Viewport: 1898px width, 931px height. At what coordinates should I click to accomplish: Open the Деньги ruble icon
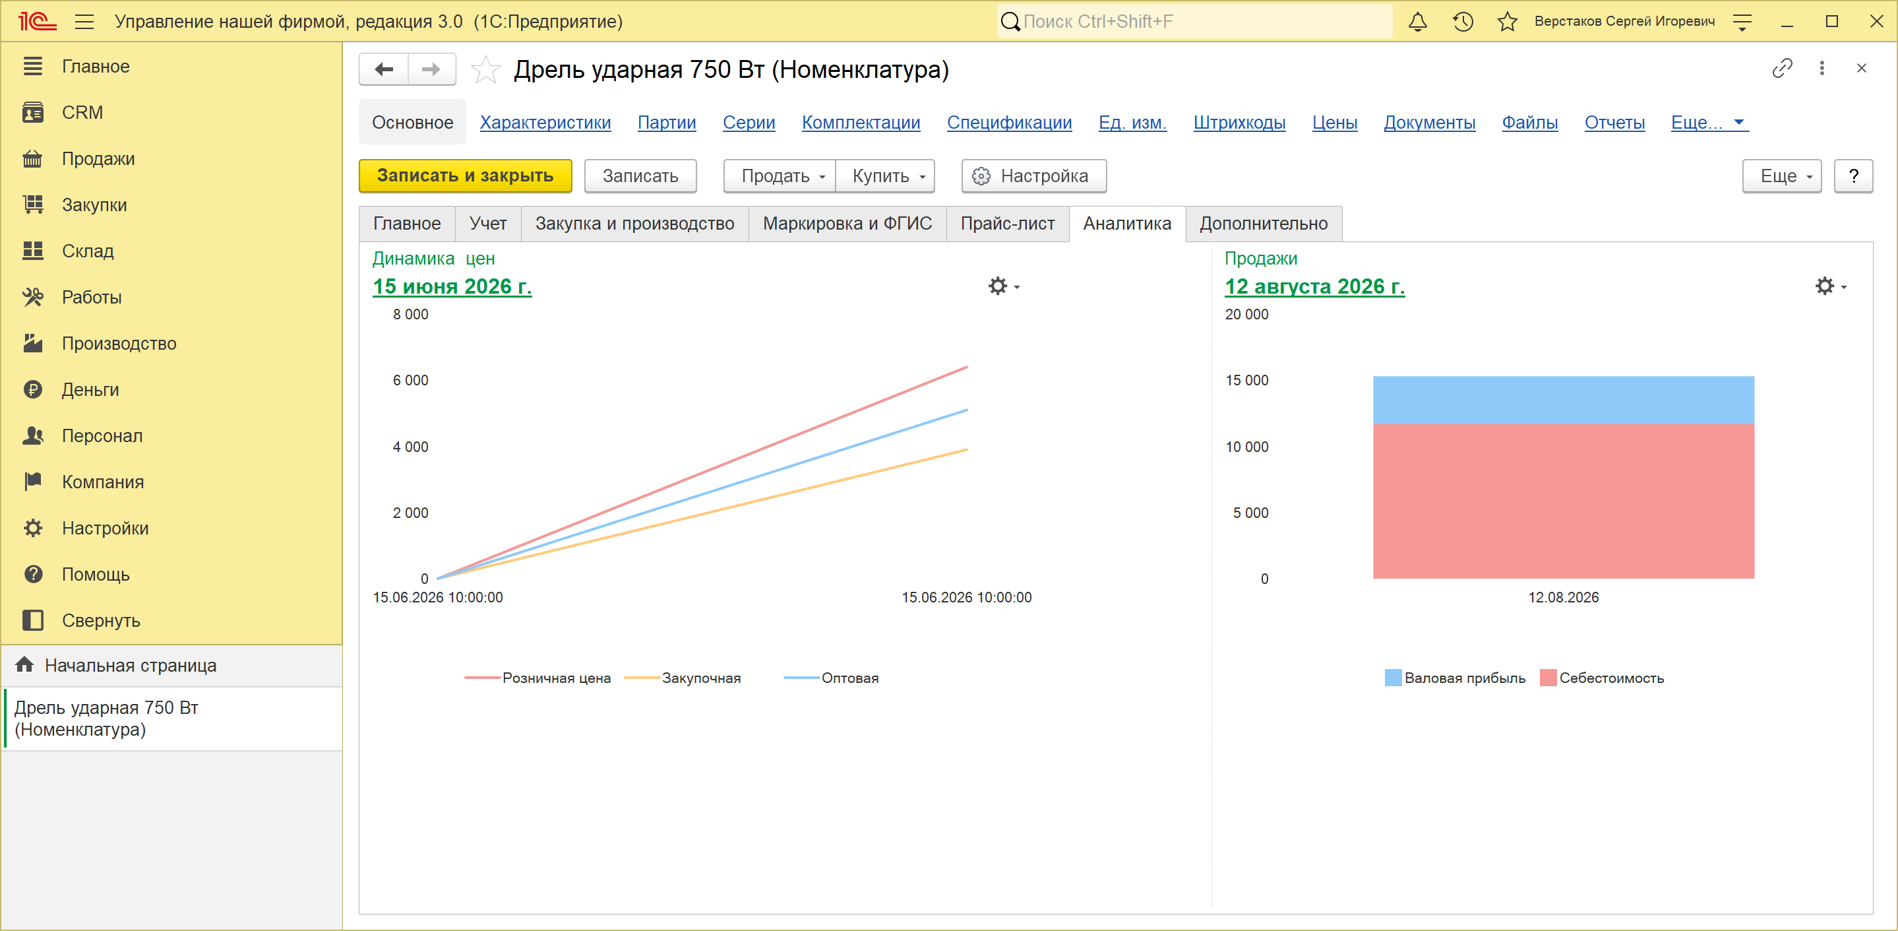click(x=32, y=389)
